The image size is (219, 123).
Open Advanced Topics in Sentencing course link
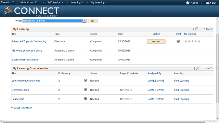tap(29, 41)
